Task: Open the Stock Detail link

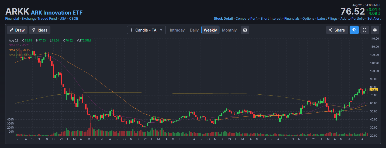Action: click(223, 19)
